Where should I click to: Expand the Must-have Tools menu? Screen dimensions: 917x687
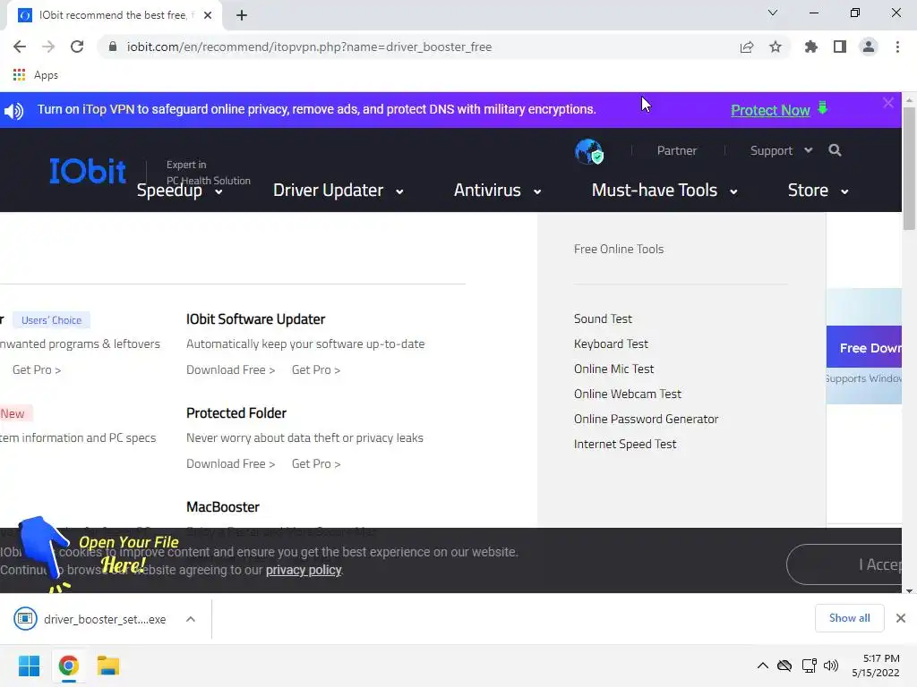tap(664, 191)
